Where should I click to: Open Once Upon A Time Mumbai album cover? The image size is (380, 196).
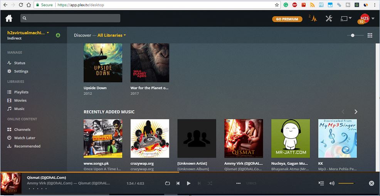coord(103,138)
